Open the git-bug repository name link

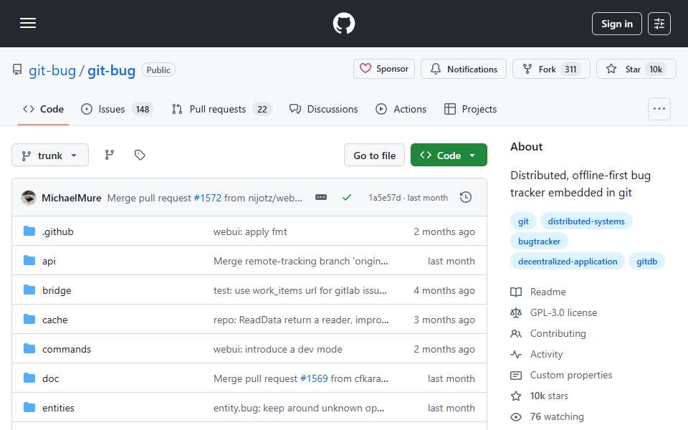click(x=112, y=70)
